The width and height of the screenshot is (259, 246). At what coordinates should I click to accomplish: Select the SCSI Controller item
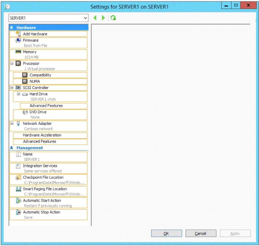pos(49,88)
